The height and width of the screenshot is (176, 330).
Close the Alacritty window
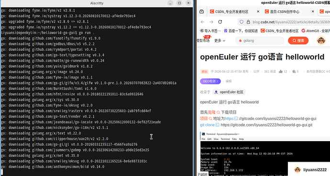point(188,3)
